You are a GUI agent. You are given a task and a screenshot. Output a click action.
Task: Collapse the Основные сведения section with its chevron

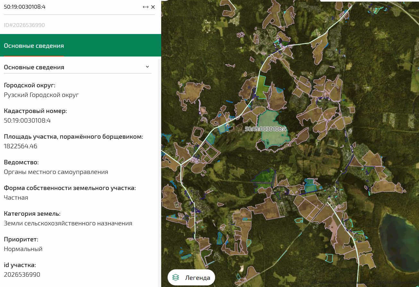pyautogui.click(x=148, y=66)
